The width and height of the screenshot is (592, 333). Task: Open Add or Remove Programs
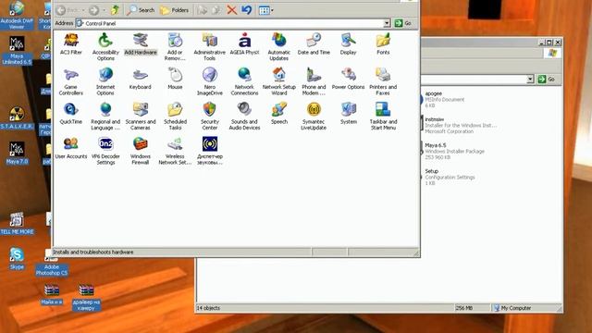pyautogui.click(x=175, y=46)
